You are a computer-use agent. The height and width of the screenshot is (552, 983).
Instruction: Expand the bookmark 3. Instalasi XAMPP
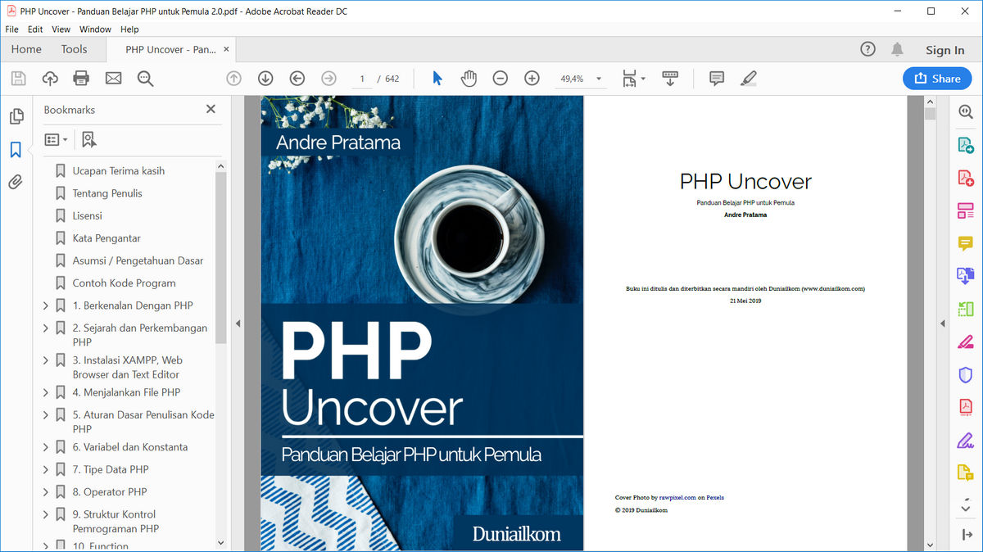tap(46, 360)
